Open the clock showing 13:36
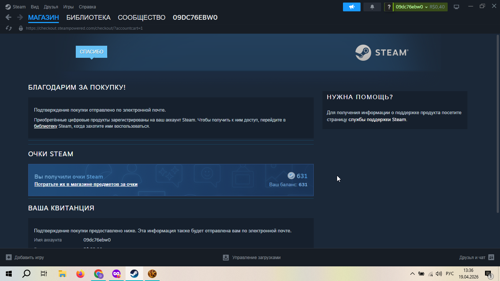 [x=469, y=274]
